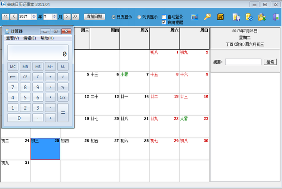
Task: Click the database backup disk icon
Action: click(x=236, y=17)
